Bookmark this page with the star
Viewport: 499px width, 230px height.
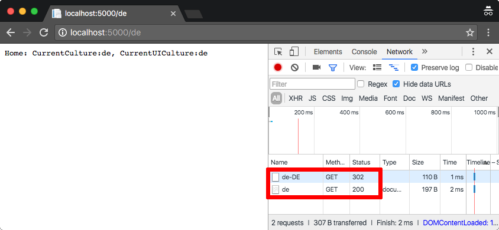(x=469, y=32)
